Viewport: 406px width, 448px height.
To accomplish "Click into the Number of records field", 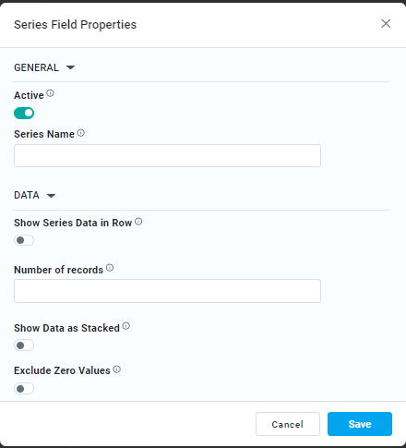I will [x=167, y=291].
